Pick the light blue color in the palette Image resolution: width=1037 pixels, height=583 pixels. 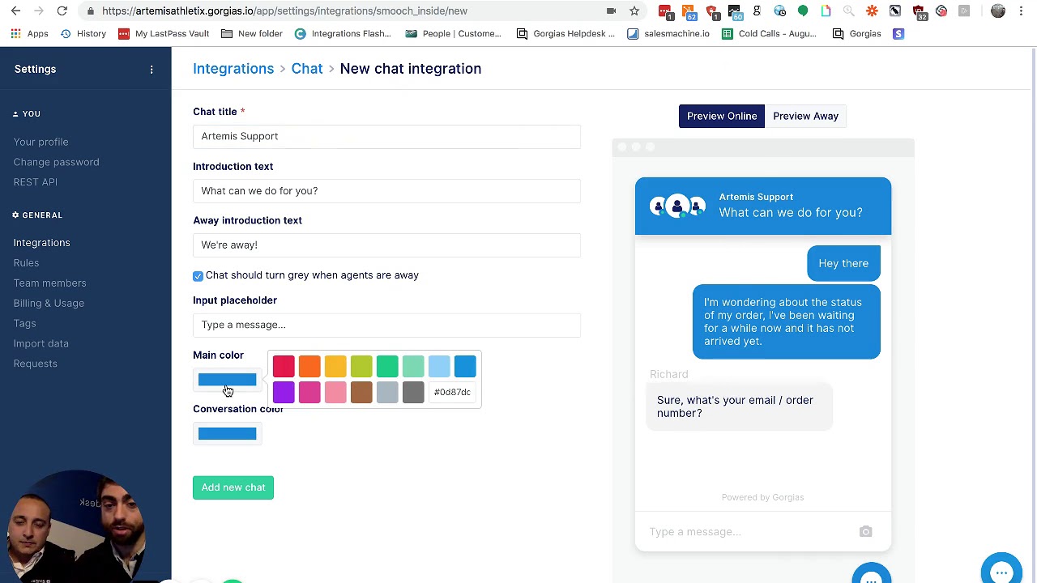click(x=439, y=367)
